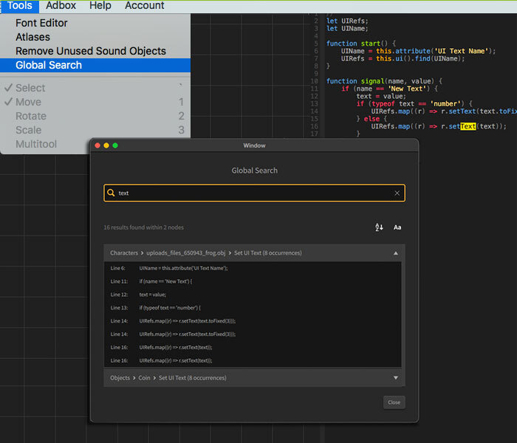The width and height of the screenshot is (517, 443).
Task: Open Line 6 UIName search result
Action: pyautogui.click(x=183, y=268)
